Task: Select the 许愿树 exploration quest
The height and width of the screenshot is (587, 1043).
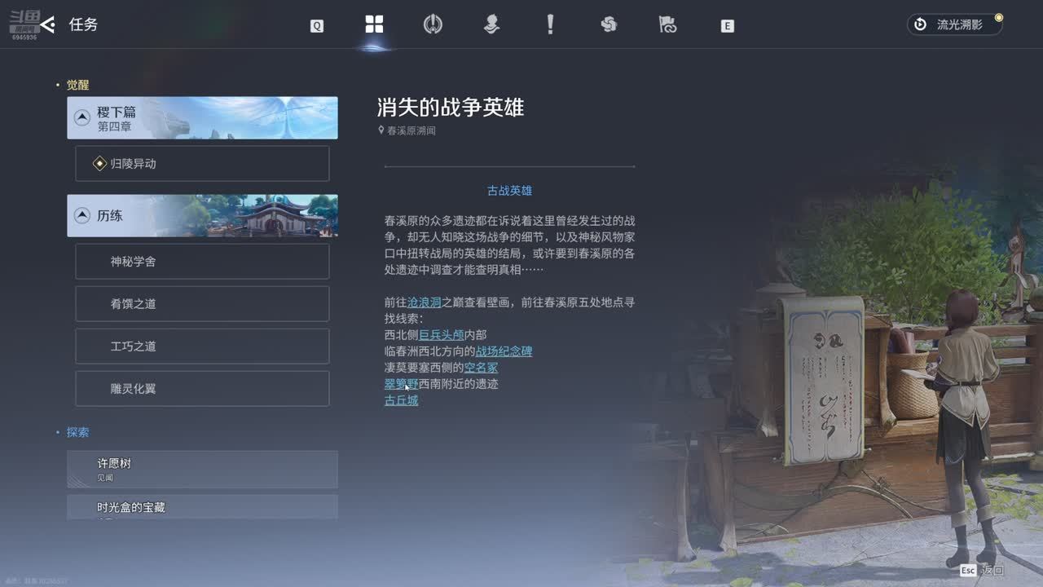Action: [x=202, y=469]
